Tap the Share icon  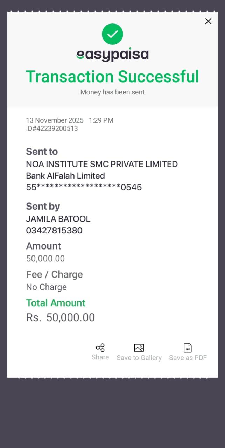[100, 348]
